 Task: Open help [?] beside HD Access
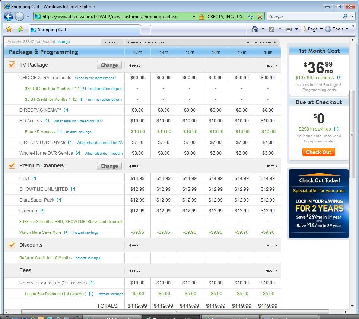pos(47,121)
